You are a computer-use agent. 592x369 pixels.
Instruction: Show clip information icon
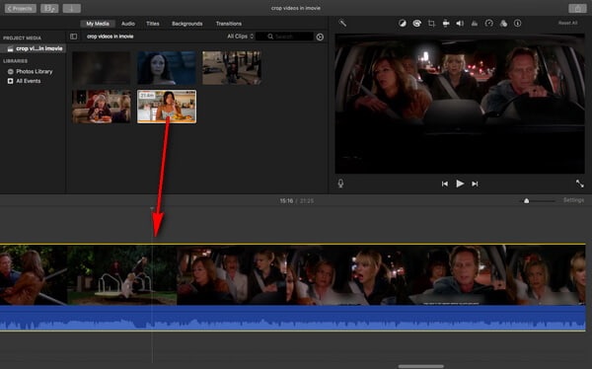518,24
